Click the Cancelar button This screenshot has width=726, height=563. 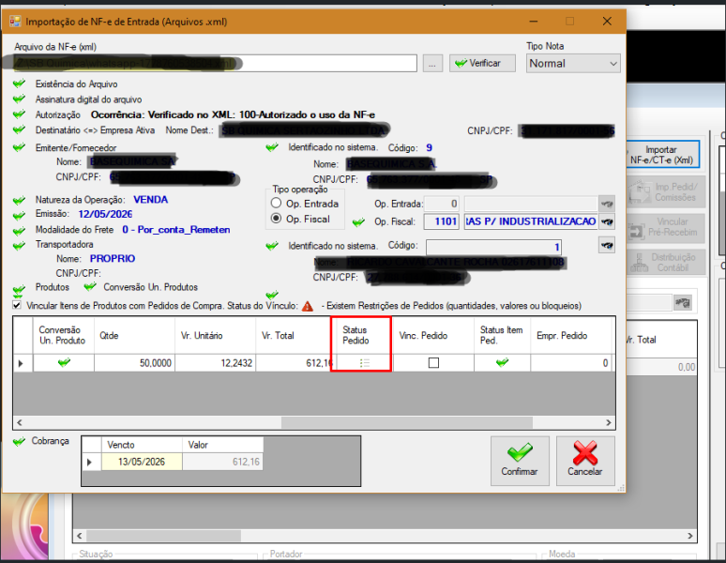[585, 461]
